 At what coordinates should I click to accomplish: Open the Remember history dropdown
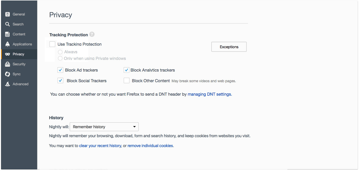click(x=104, y=127)
